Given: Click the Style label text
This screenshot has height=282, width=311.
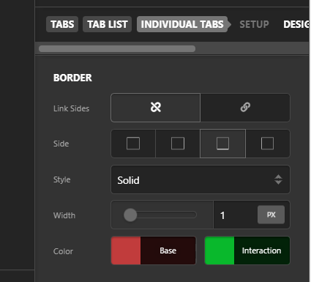Looking at the screenshot, I should 62,179.
